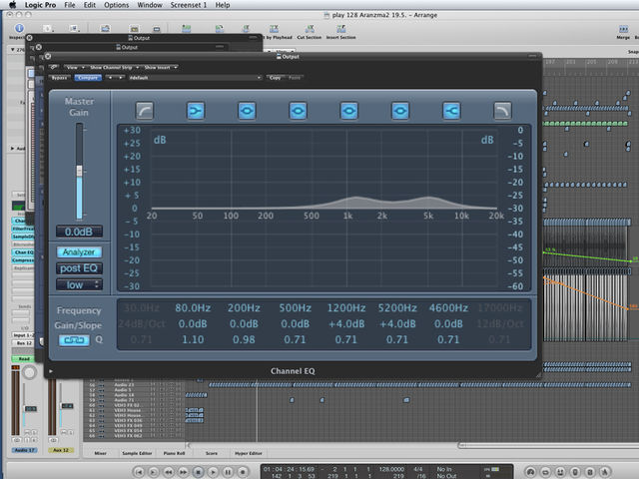
Task: Toggle the Analyzer button
Action: point(79,252)
